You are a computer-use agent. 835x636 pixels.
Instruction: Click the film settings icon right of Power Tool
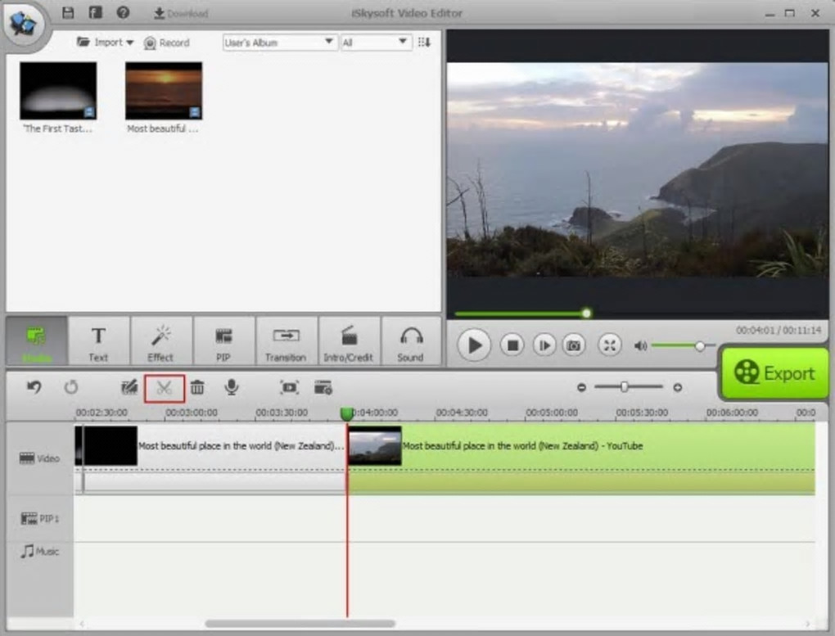pyautogui.click(x=323, y=387)
